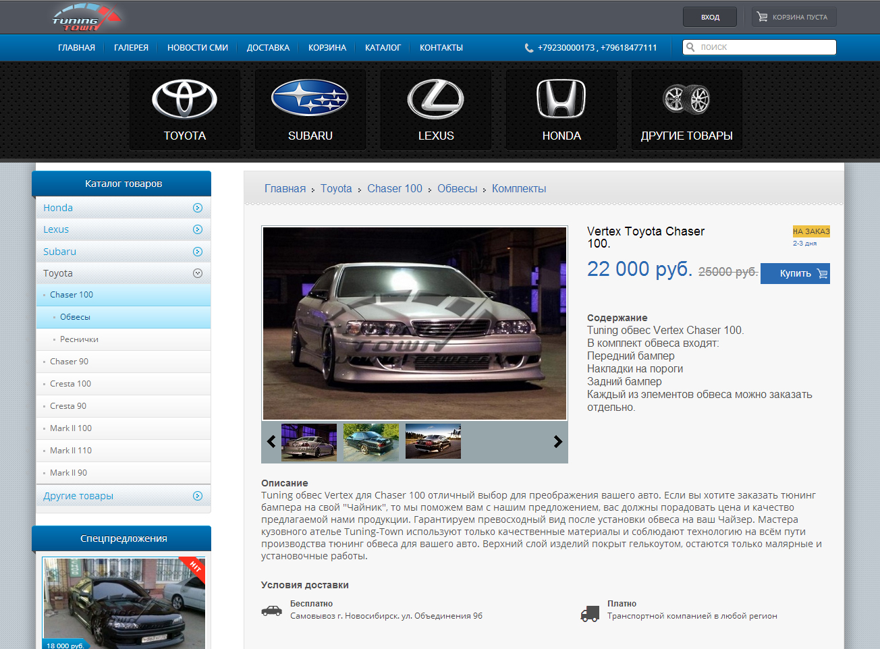
Task: Show the next gallery thumbnails arrow
Action: (557, 442)
